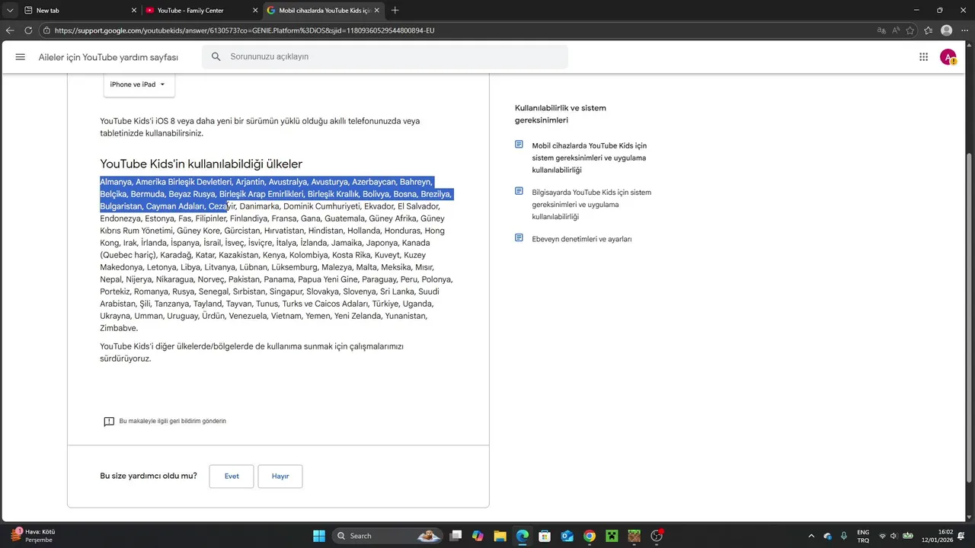Open Outlook from the taskbar

click(x=567, y=536)
